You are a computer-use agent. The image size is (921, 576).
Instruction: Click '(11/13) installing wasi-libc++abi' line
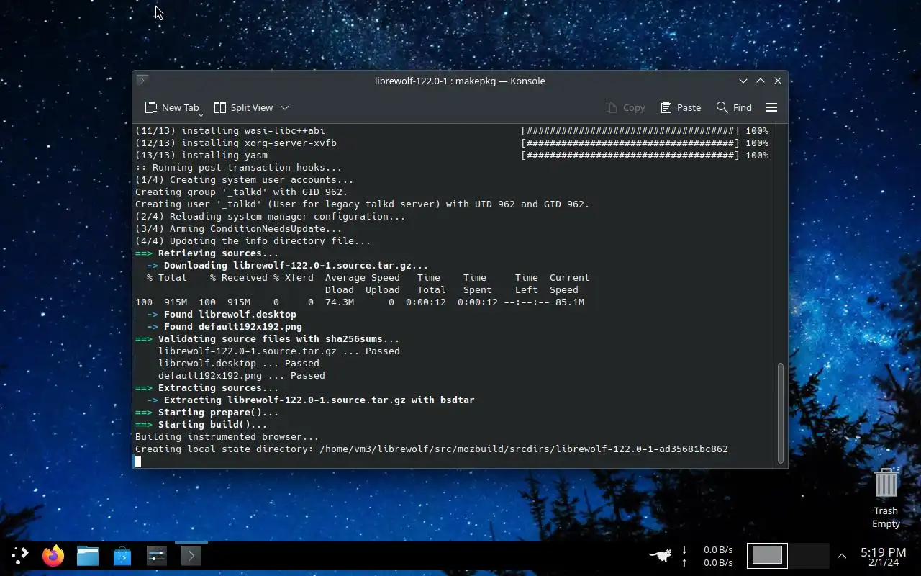coord(230,131)
